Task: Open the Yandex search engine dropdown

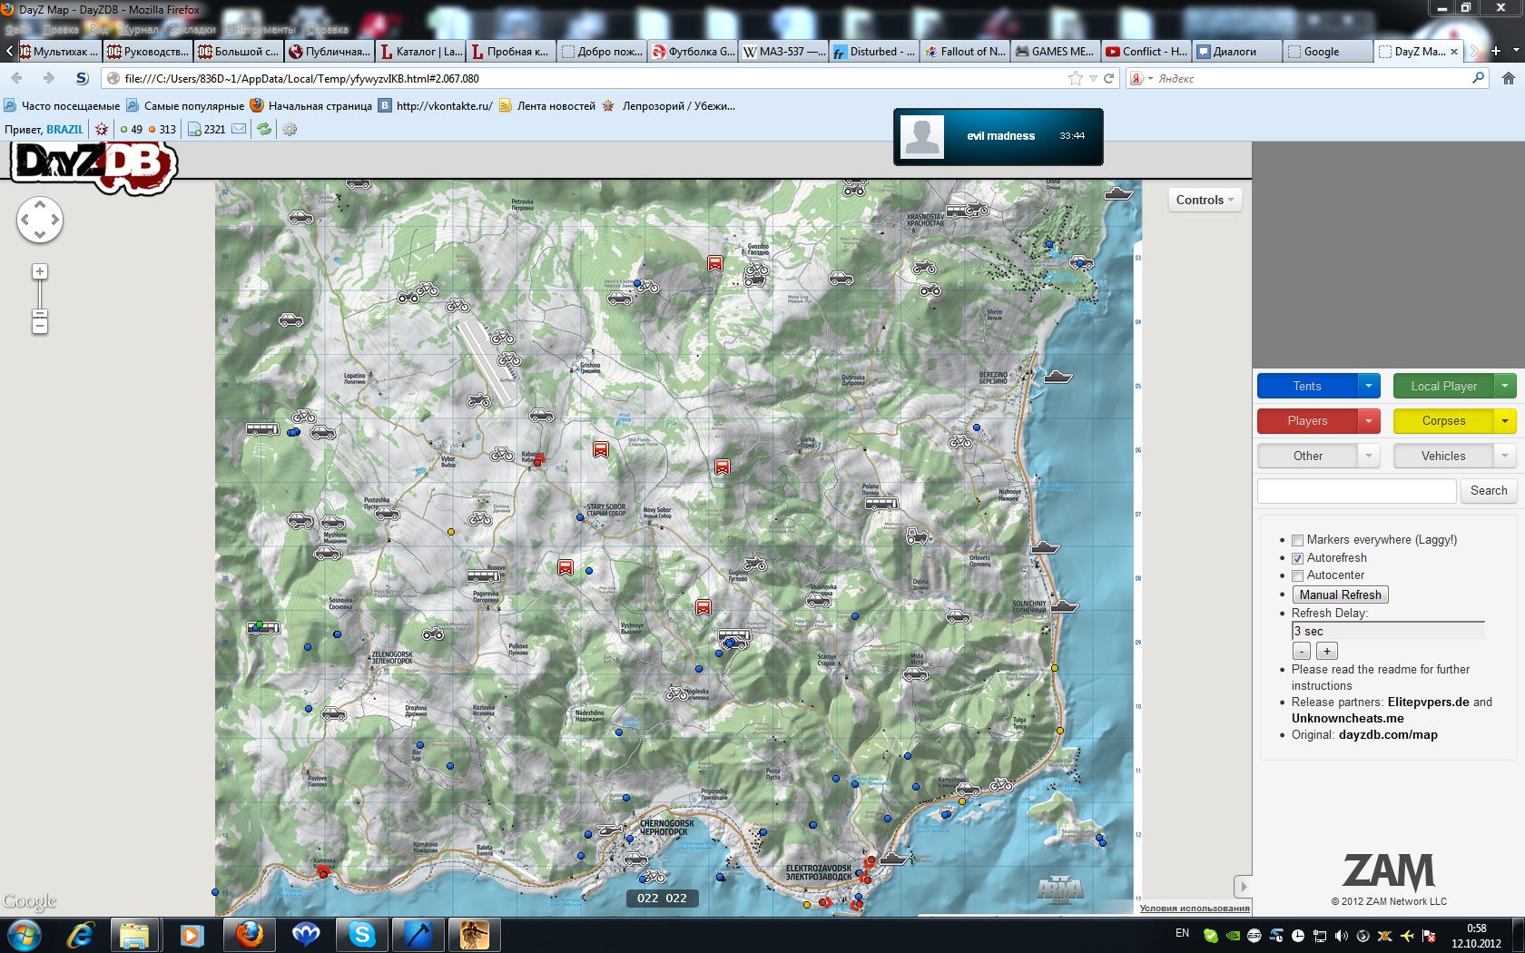Action: [x=1141, y=78]
